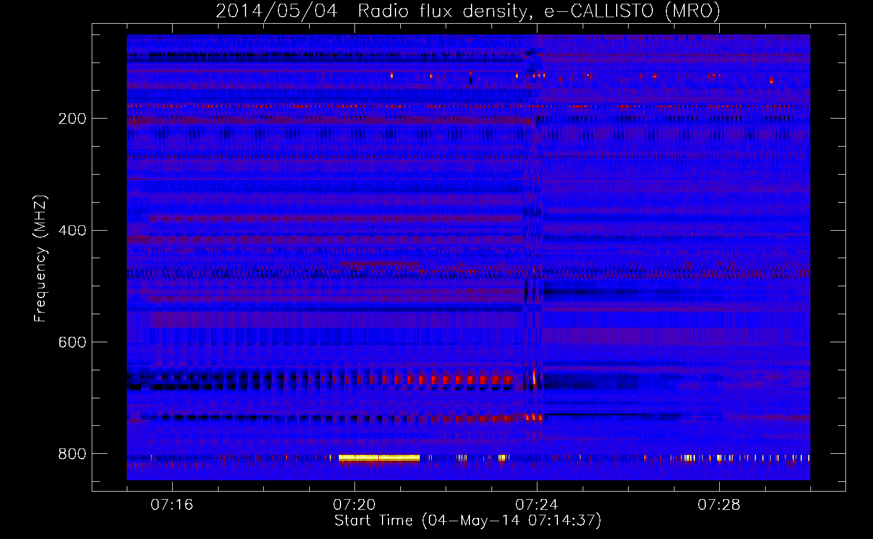The width and height of the screenshot is (873, 539).
Task: Click 'Start Time (04-May-14 07:14:37)' axis title
Action: click(468, 521)
